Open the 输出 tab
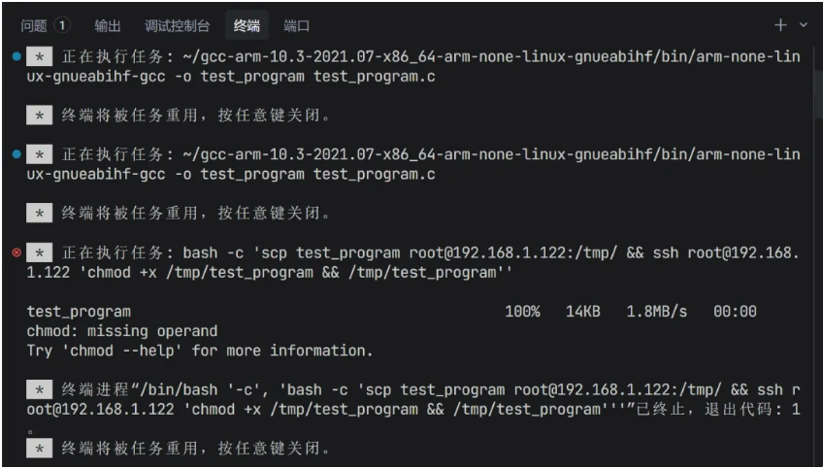Viewport: 823px width, 468px height. (x=108, y=25)
